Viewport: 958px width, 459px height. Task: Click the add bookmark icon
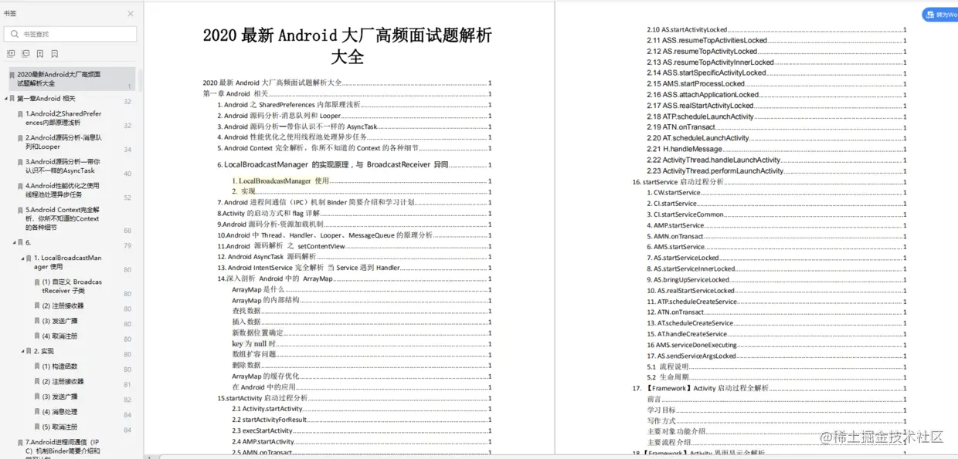[40, 54]
